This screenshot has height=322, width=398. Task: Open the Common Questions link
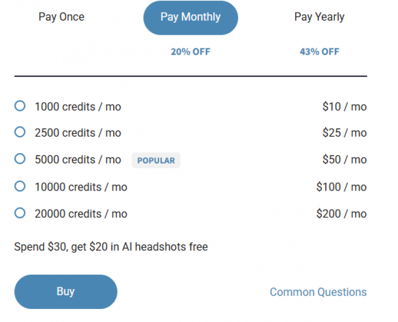point(318,292)
